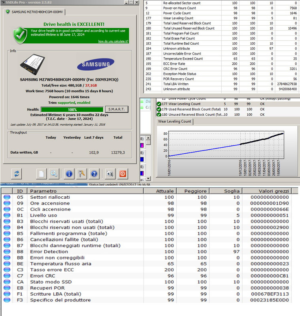Select the 'Total LBA Written' row in top table
This screenshot has width=300, height=316.
(x=221, y=84)
